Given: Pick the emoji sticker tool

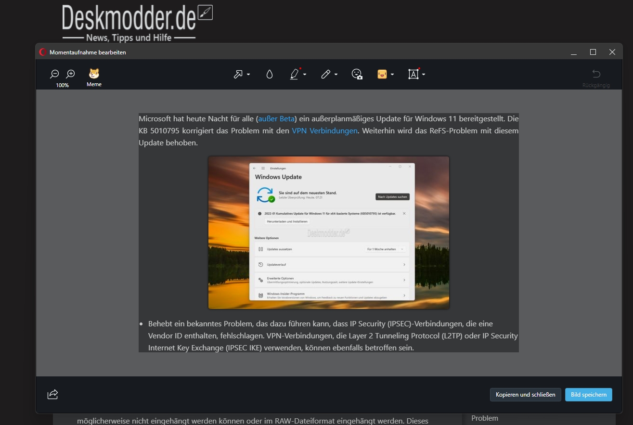Looking at the screenshot, I should (x=382, y=74).
